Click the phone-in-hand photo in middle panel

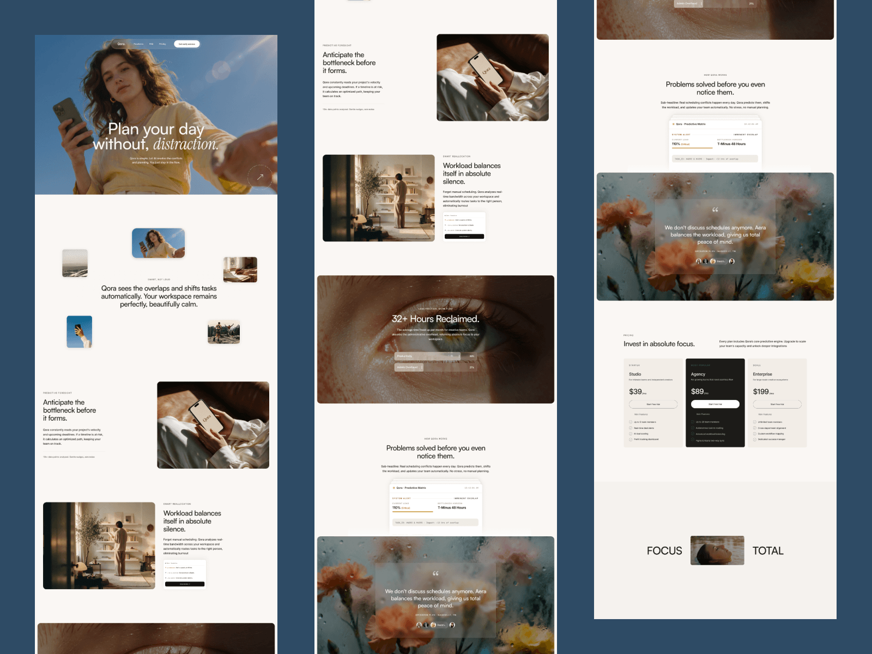coord(493,77)
